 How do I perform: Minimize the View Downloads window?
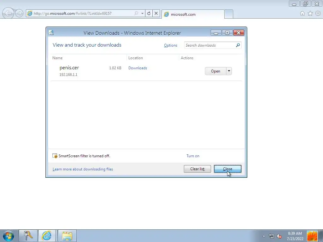[216, 33]
